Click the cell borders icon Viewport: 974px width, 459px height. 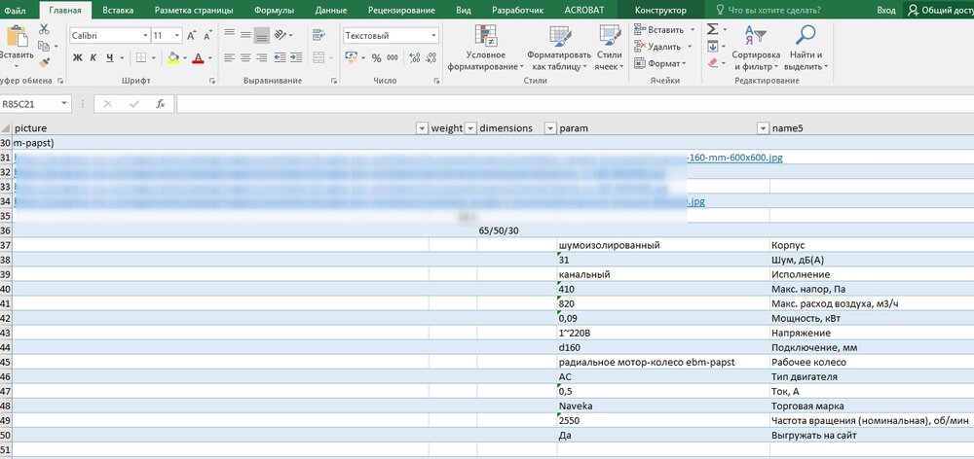(140, 57)
